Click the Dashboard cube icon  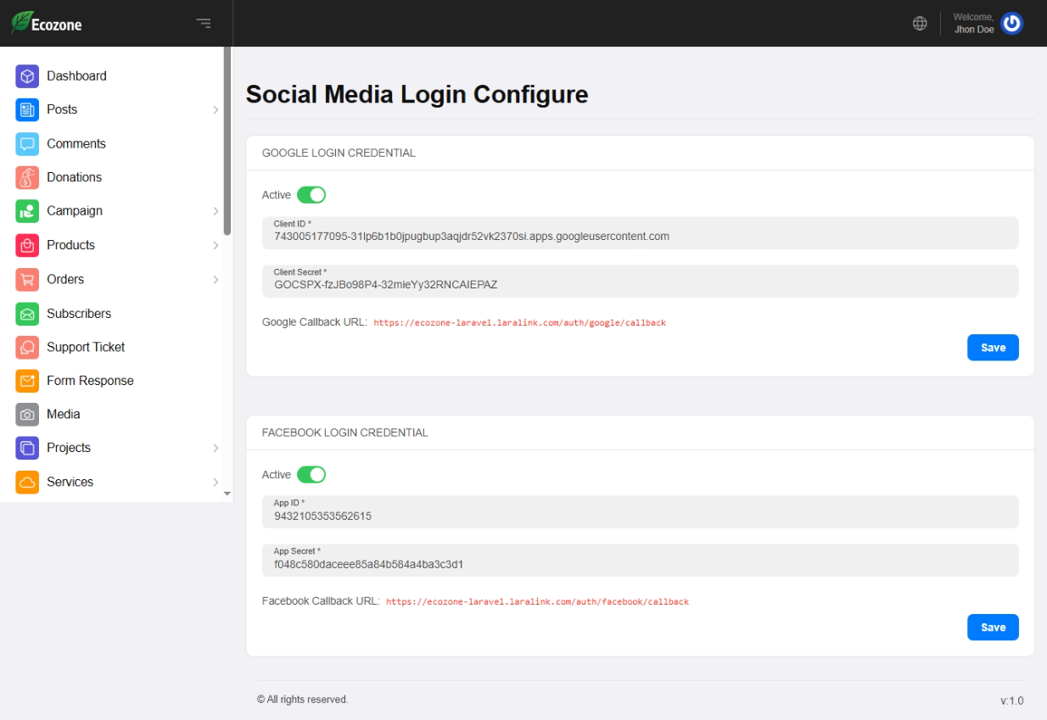[x=27, y=76]
